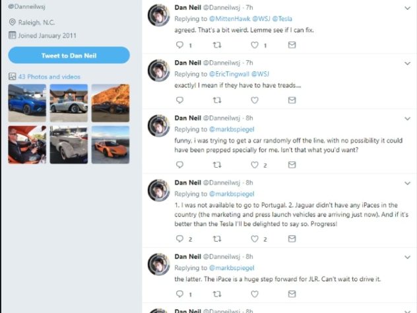
Task: Like the 'funny, i was trying to get a car' tweet
Action: click(x=255, y=164)
